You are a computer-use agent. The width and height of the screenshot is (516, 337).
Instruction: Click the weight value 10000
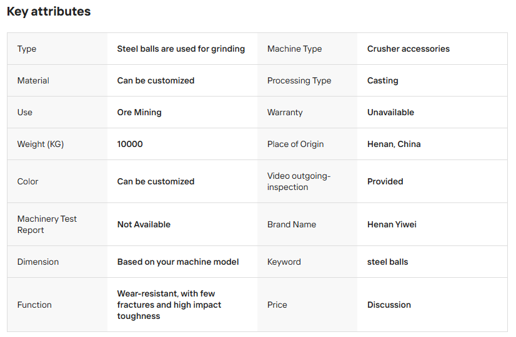pyautogui.click(x=130, y=144)
